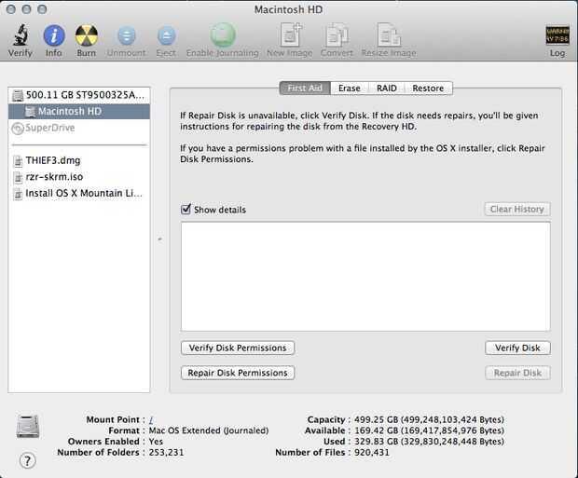Click the Clear History button

pos(517,209)
